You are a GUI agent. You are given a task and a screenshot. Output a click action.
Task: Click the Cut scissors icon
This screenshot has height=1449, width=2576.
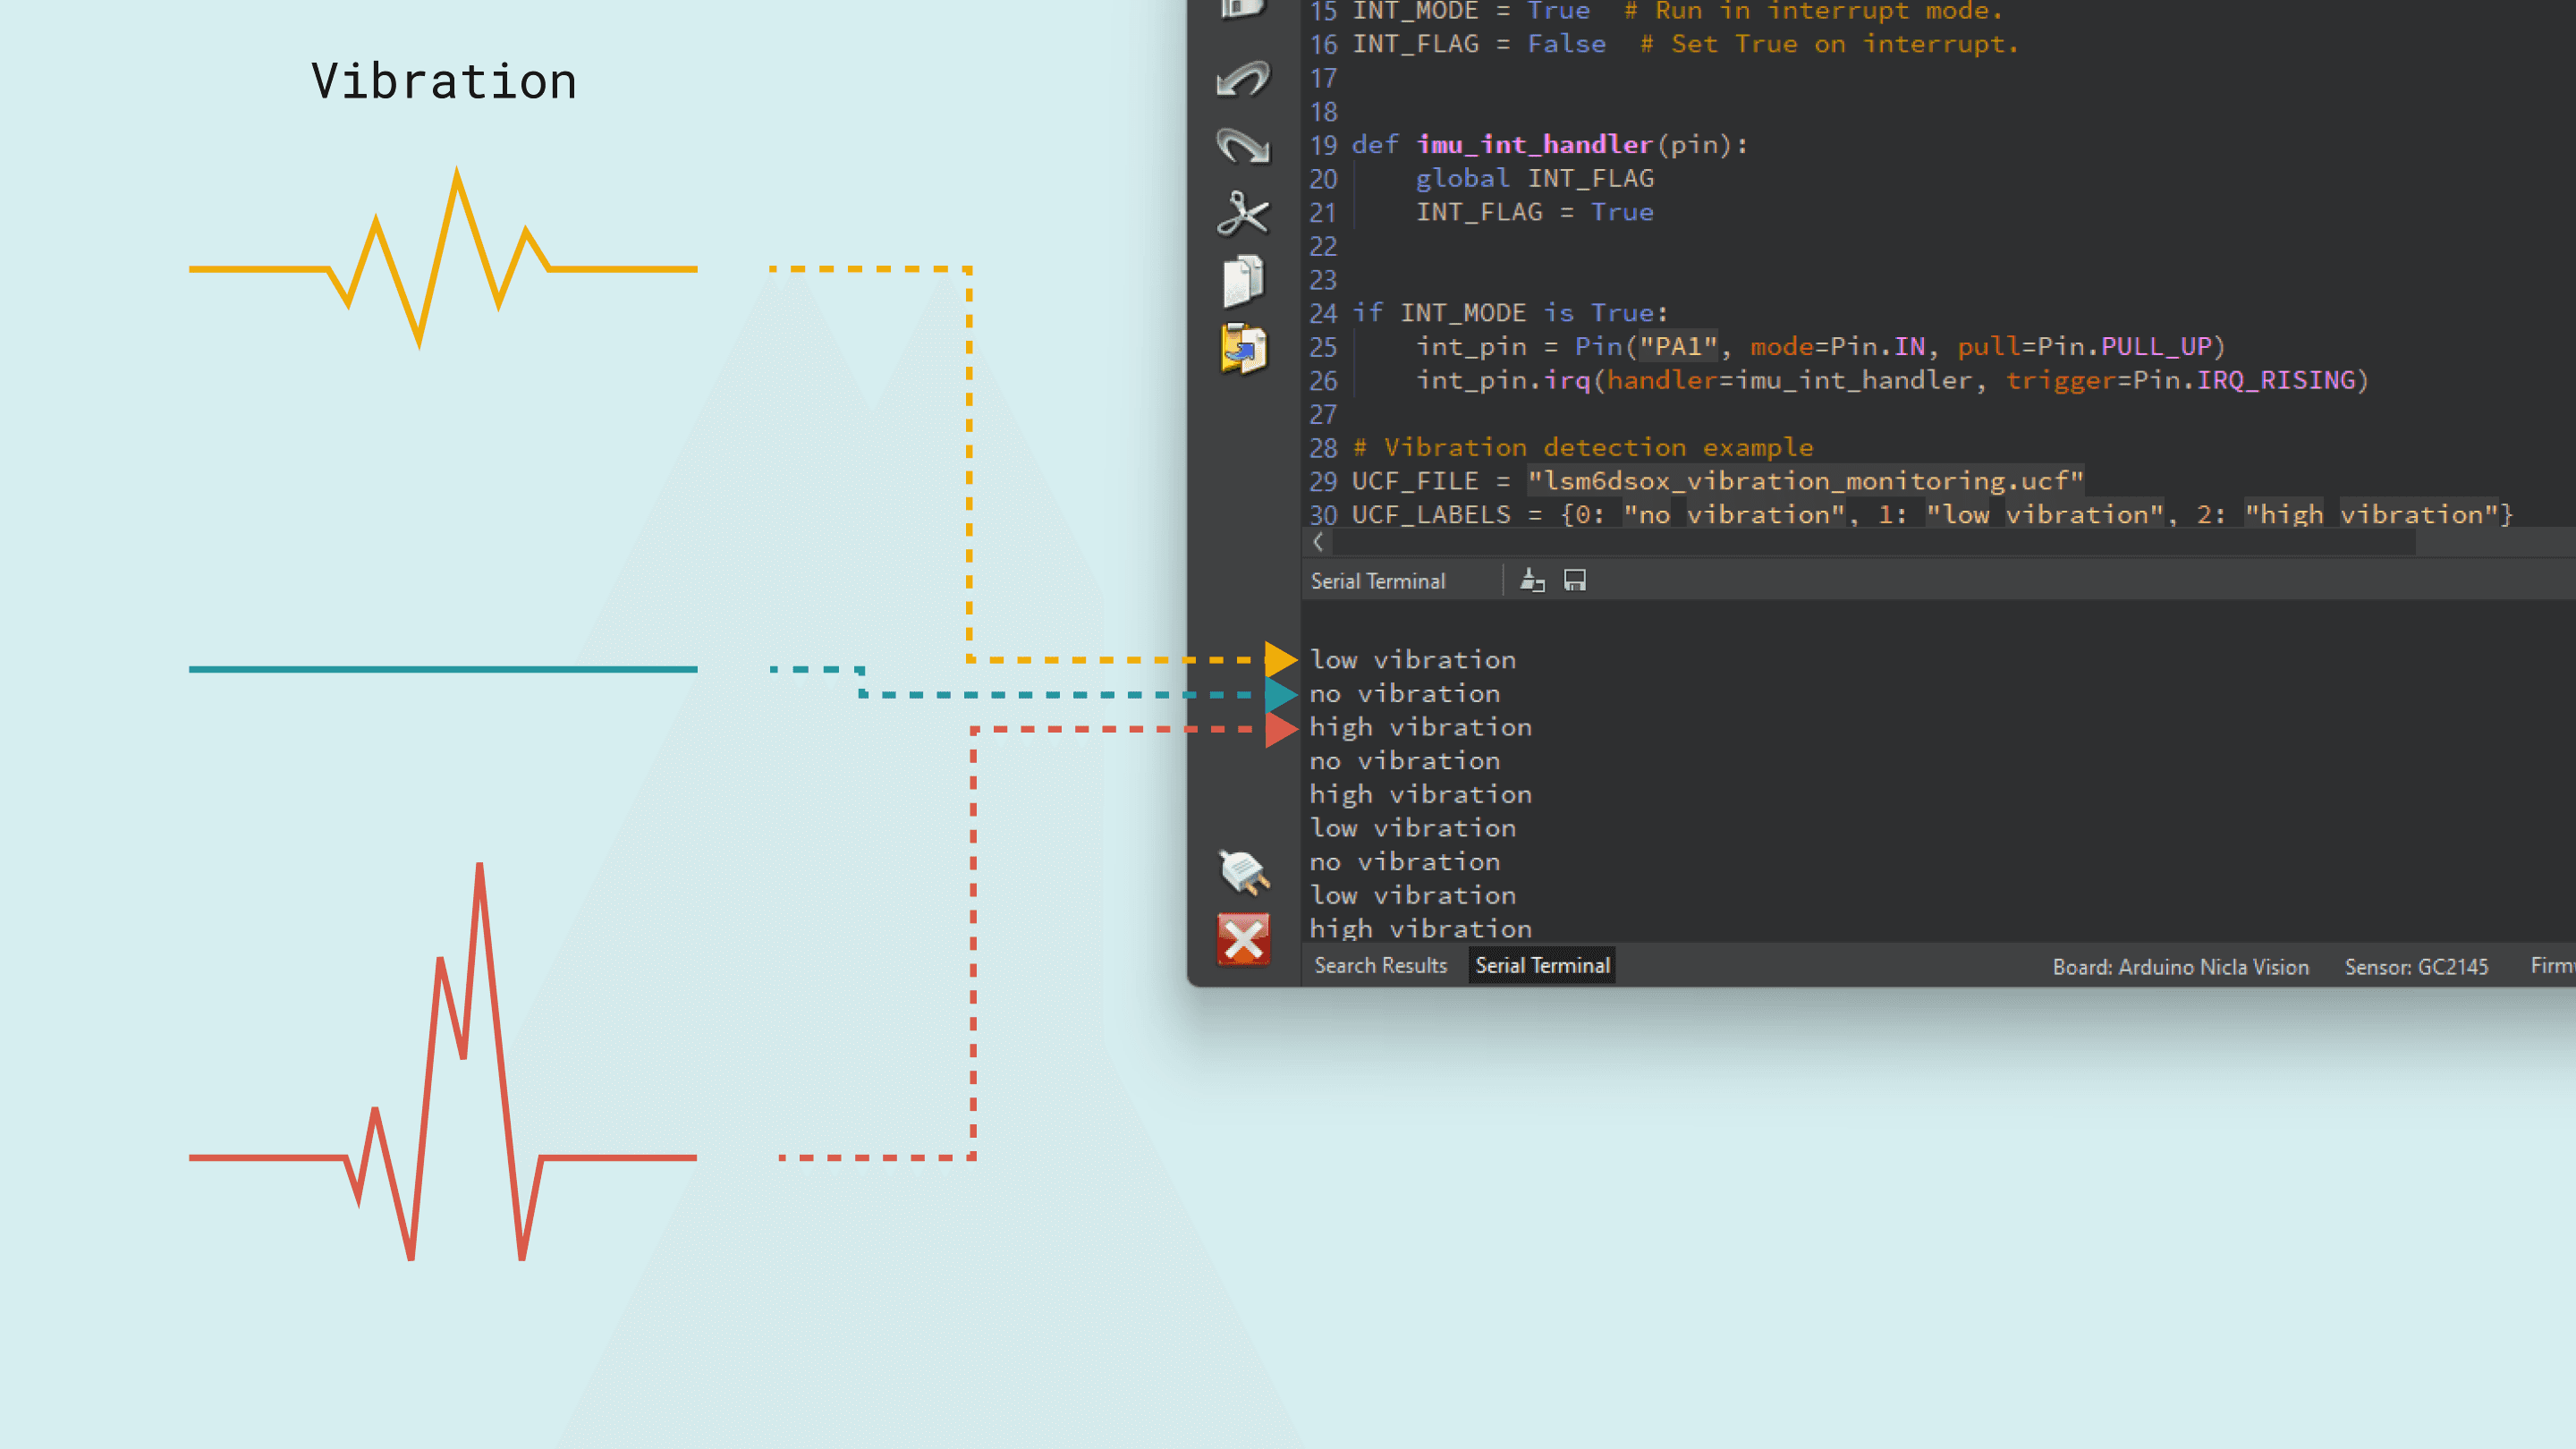click(1243, 213)
